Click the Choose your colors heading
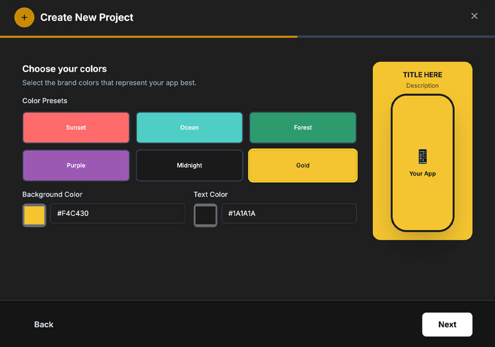Image resolution: width=495 pixels, height=347 pixels. pyautogui.click(x=65, y=69)
